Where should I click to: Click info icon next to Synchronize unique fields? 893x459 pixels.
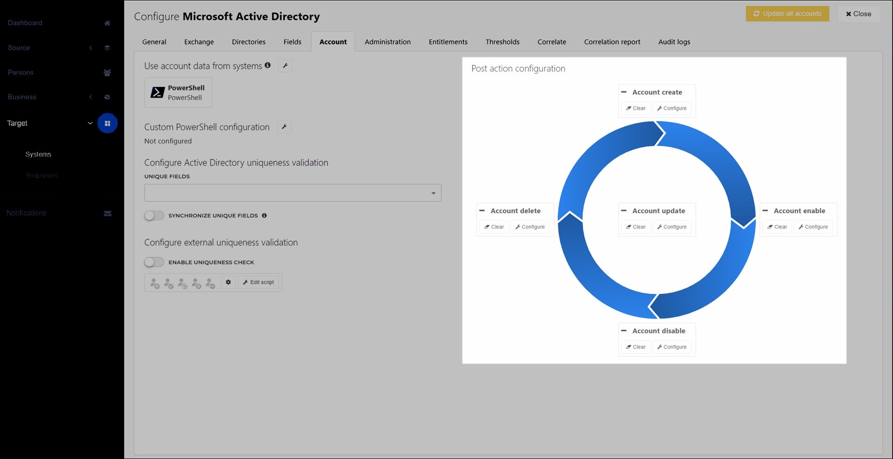pos(264,216)
